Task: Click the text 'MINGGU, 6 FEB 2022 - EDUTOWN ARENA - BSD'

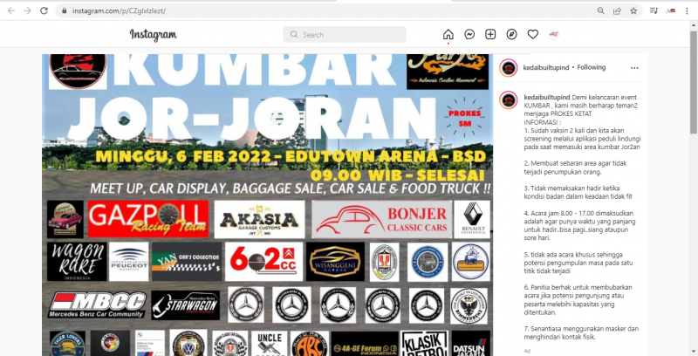Action: point(291,156)
